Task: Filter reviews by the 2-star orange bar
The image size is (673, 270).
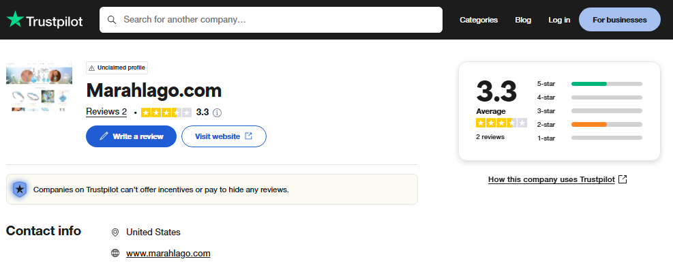Action: tap(606, 125)
